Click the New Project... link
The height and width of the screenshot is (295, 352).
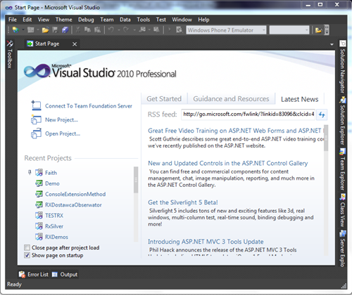(61, 120)
